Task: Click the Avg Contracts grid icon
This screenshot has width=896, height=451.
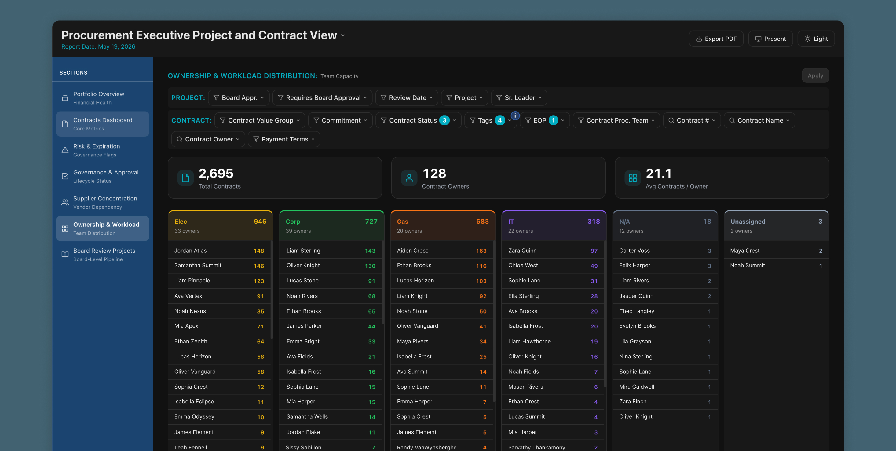Action: click(633, 178)
